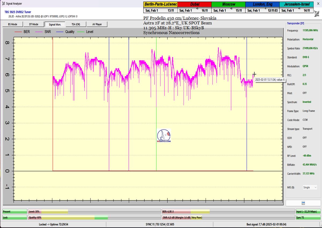Image resolution: width=322 pixels, height=228 pixels.
Task: Open the MIS Single dropdown
Action: [310, 187]
